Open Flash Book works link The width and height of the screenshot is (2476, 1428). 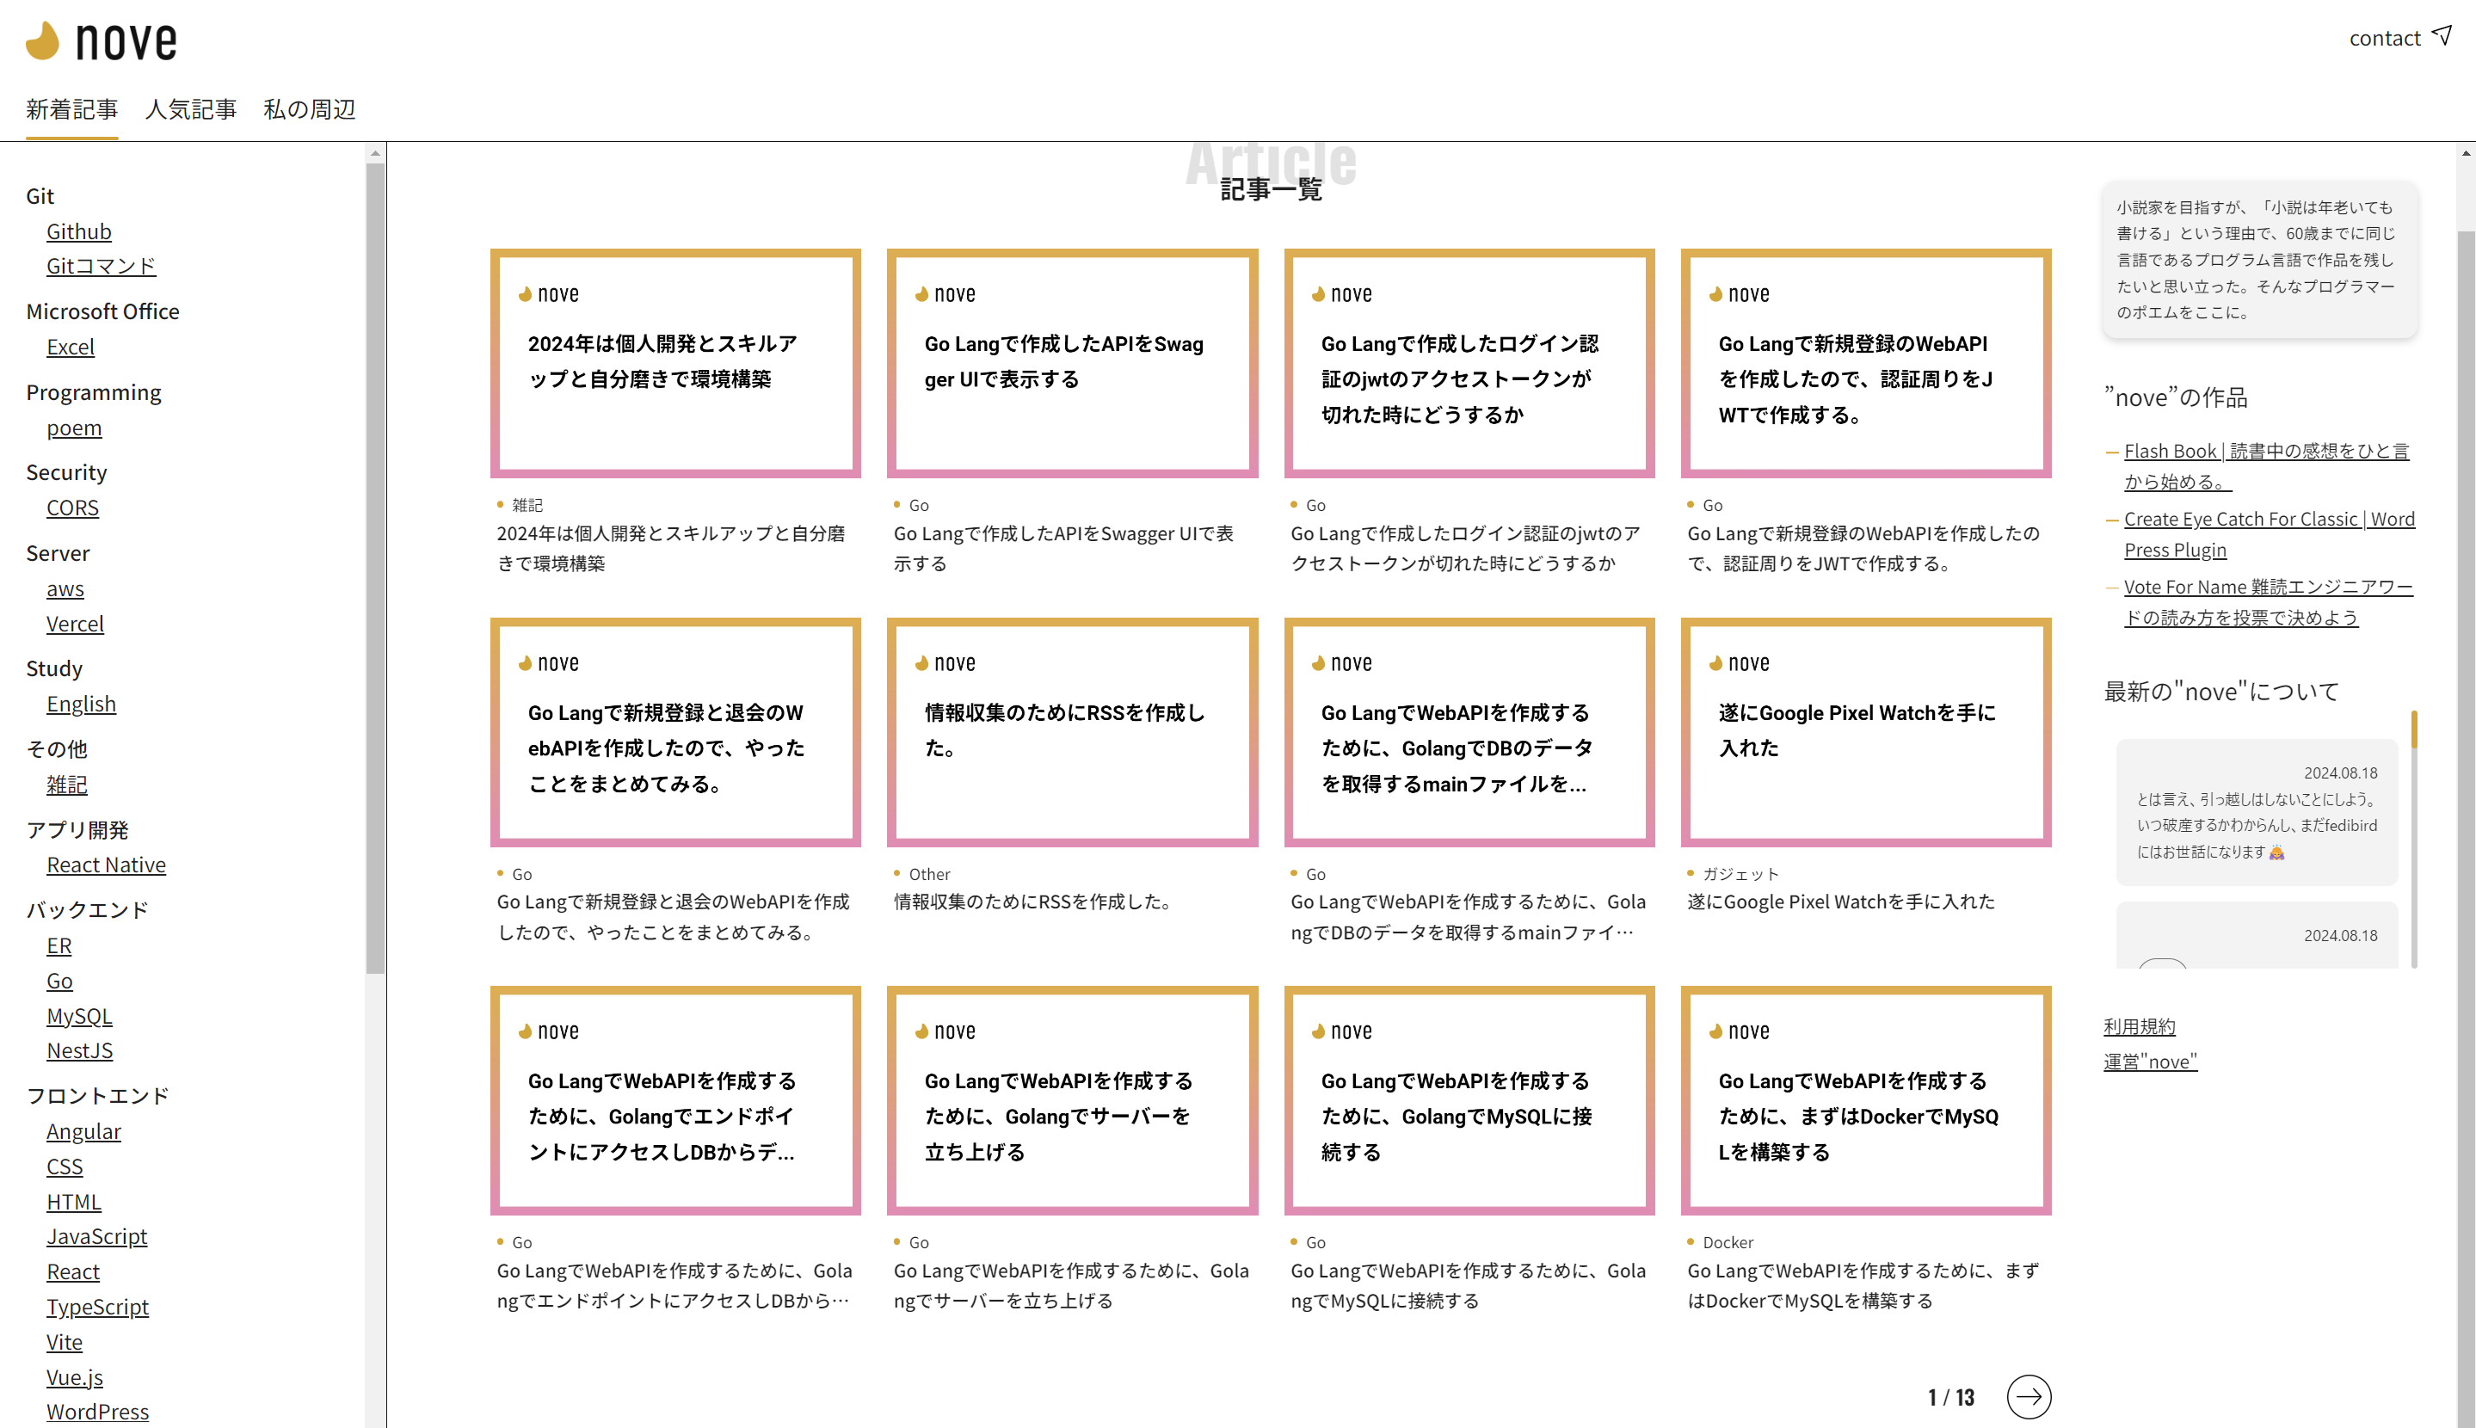click(x=2265, y=466)
